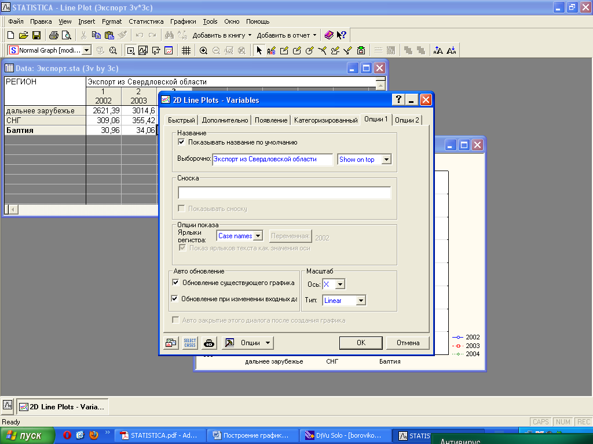Click the weight icon in dialog bottom
The height and width of the screenshot is (444, 593).
tap(208, 343)
